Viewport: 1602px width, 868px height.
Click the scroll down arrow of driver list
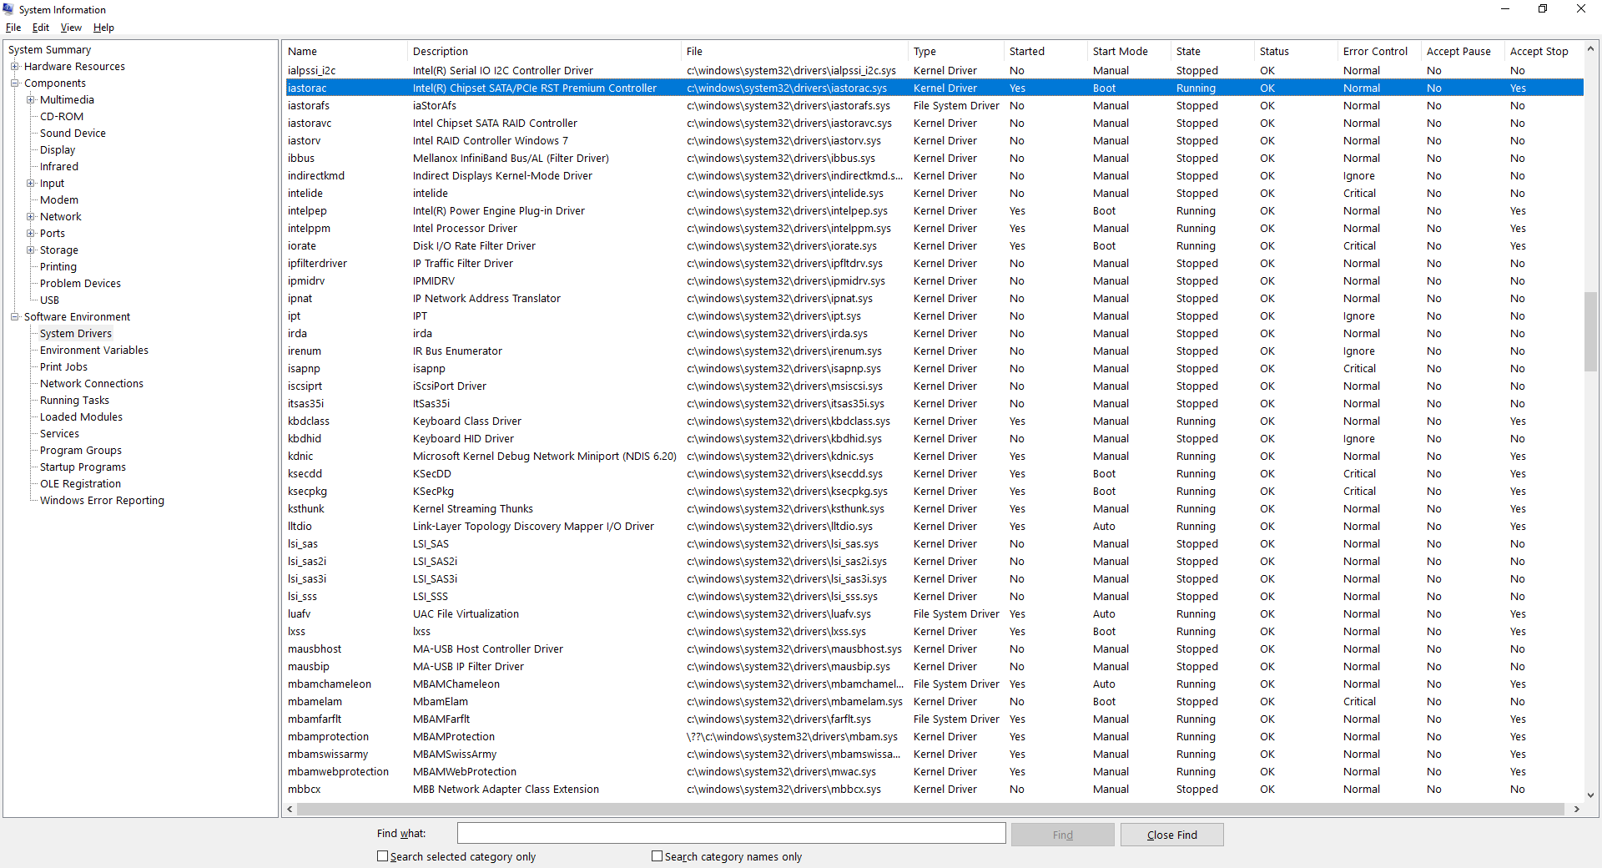pyautogui.click(x=1590, y=795)
